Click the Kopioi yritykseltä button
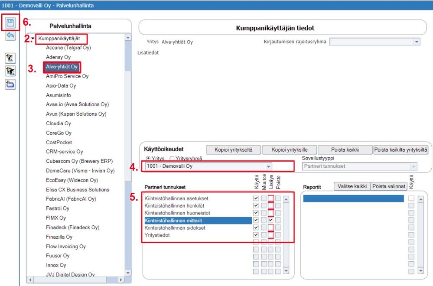This screenshot has width=433, height=286. pyautogui.click(x=233, y=149)
